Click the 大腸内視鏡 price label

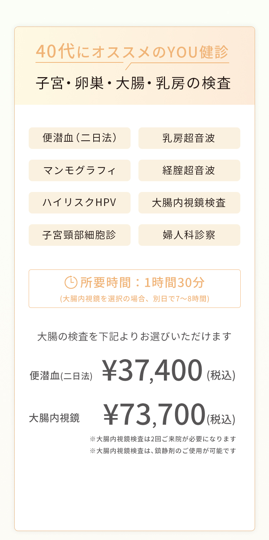54,418
